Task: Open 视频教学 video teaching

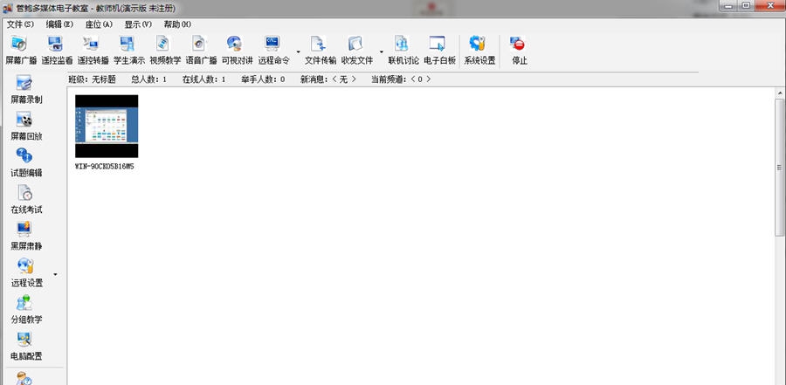Action: coord(165,51)
